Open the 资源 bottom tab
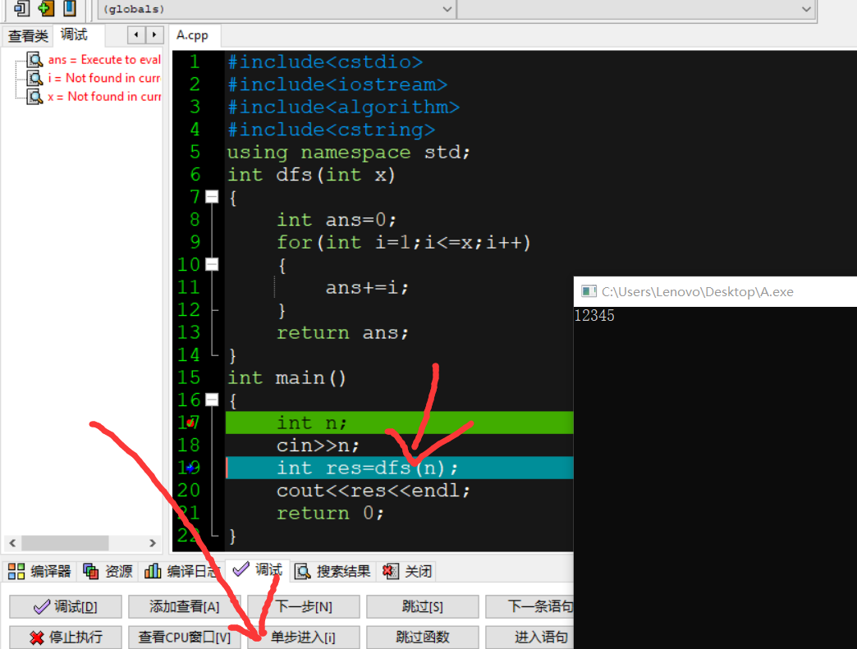 click(x=108, y=571)
